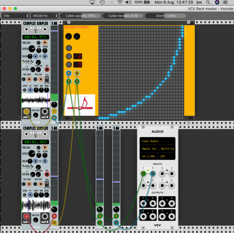The height and width of the screenshot is (233, 234).
Task: Open Spotlight search in the menu bar
Action: pyautogui.click(x=208, y=2)
